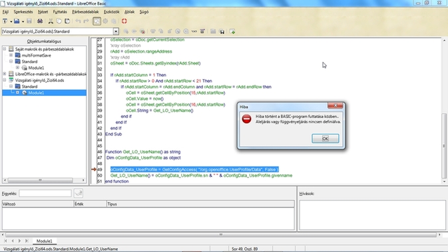Click the Undo arrow icon
The height and width of the screenshot is (252, 448).
click(78, 21)
